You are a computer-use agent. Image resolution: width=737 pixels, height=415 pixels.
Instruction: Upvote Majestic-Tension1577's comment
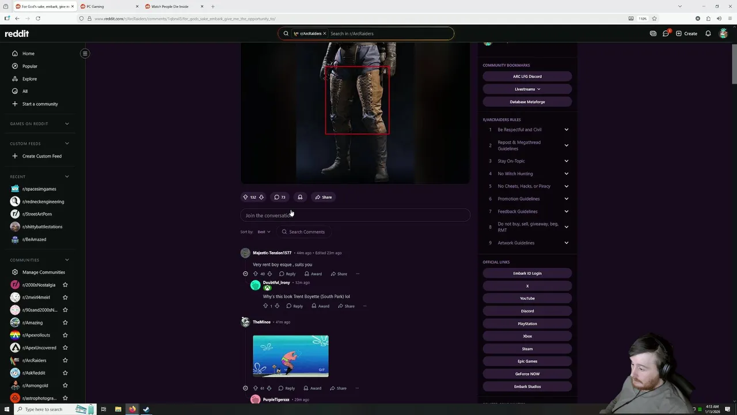point(256,274)
